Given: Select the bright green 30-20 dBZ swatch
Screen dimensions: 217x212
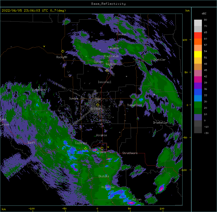Looking at the screenshot, I should 198,105.
